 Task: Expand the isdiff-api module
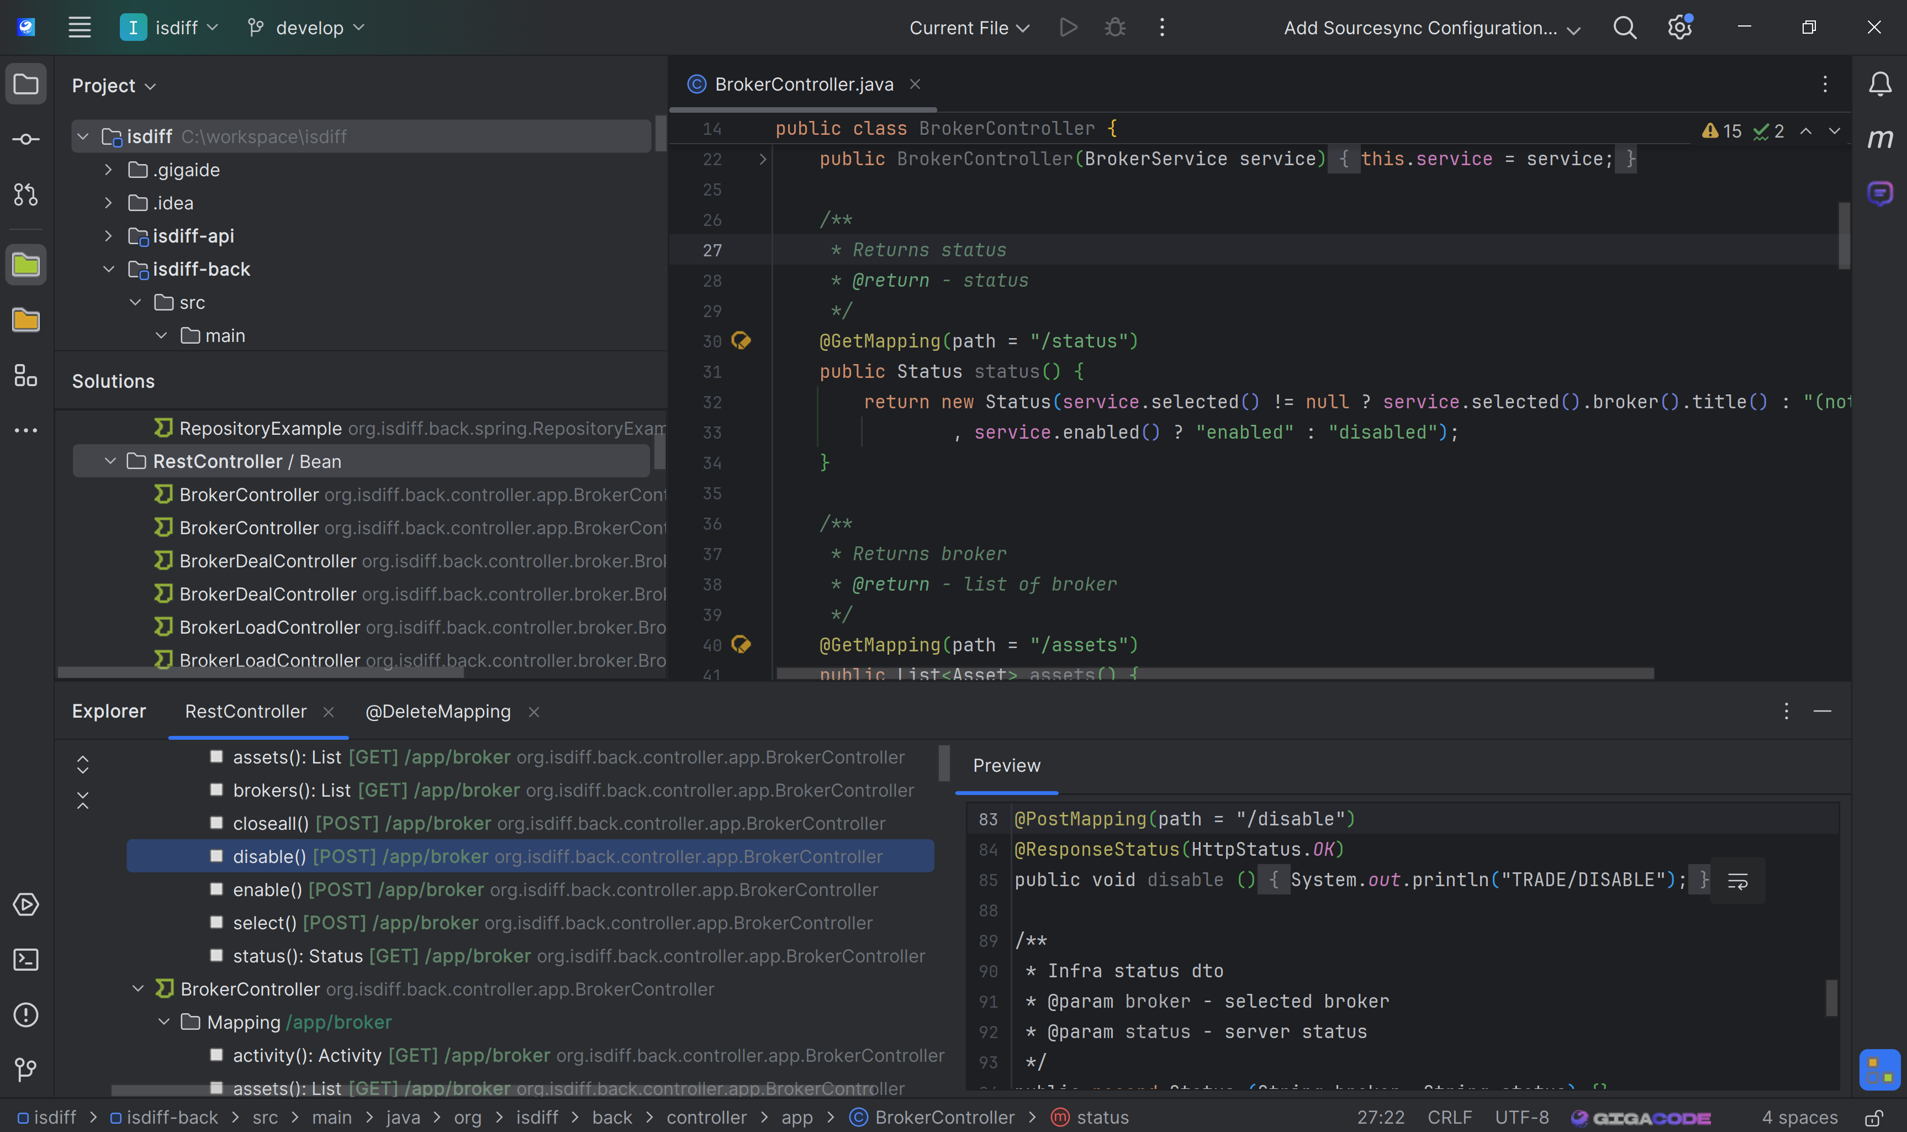coord(108,236)
